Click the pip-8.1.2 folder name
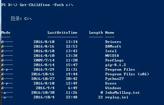Viewport: 164px width, 105px height. (x=115, y=65)
